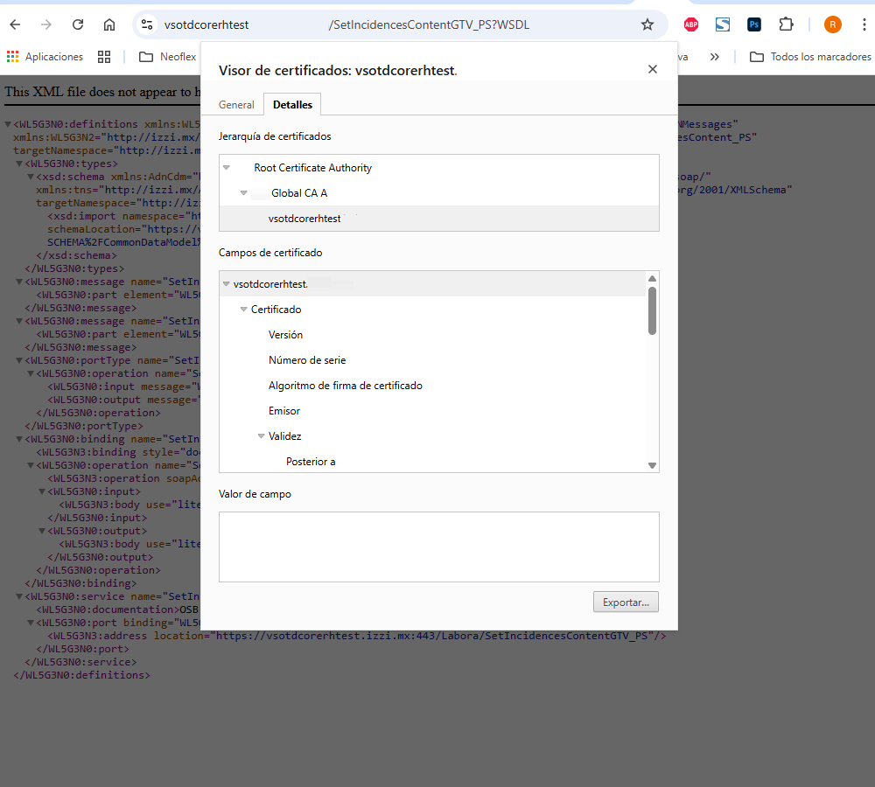This screenshot has width=875, height=787.
Task: Open the Extensions puzzle icon
Action: (786, 24)
